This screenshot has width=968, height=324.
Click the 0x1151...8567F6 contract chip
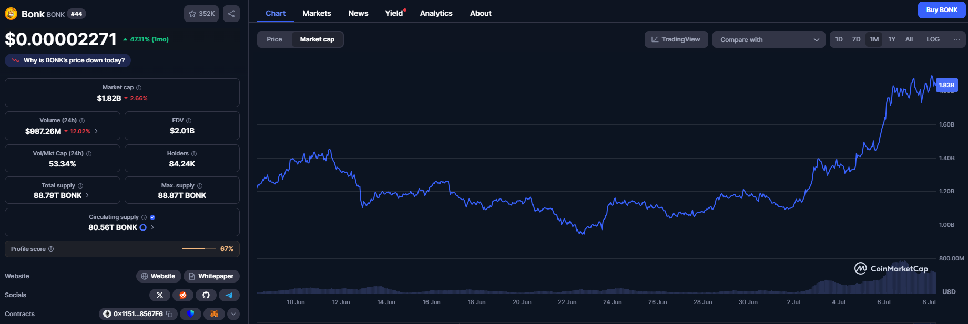(x=138, y=314)
